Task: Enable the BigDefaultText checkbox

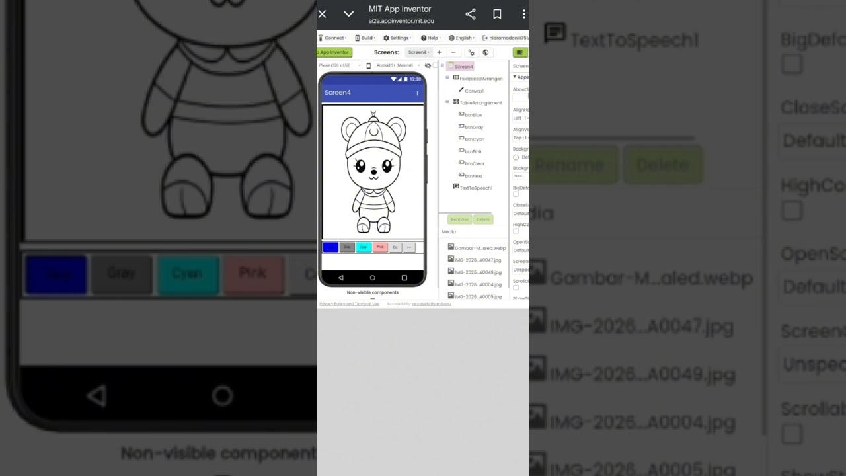Action: pyautogui.click(x=516, y=194)
